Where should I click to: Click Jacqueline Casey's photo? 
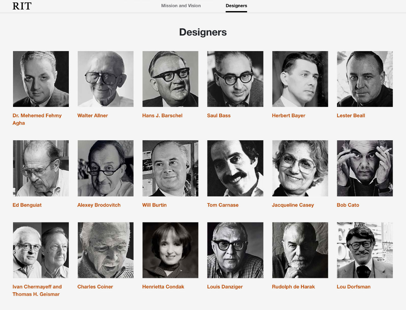(300, 168)
